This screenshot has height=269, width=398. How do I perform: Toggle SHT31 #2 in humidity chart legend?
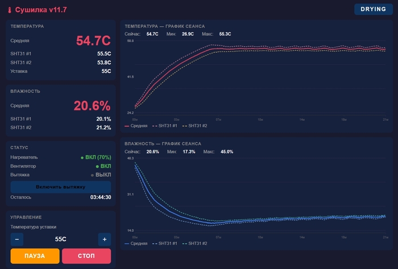click(x=194, y=243)
